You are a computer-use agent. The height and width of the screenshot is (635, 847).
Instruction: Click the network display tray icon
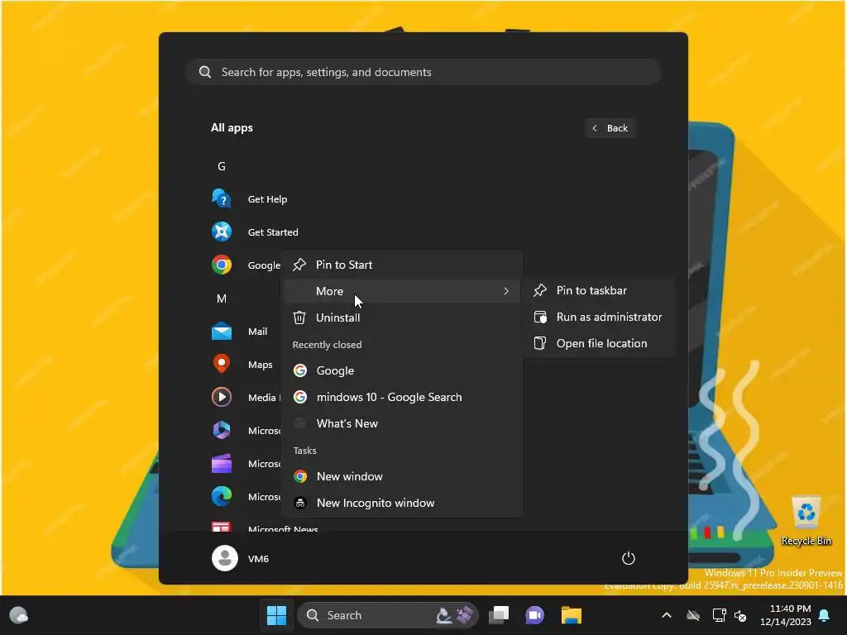[719, 615]
